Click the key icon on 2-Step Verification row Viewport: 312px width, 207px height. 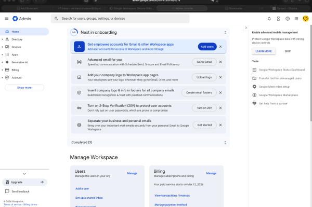79,108
